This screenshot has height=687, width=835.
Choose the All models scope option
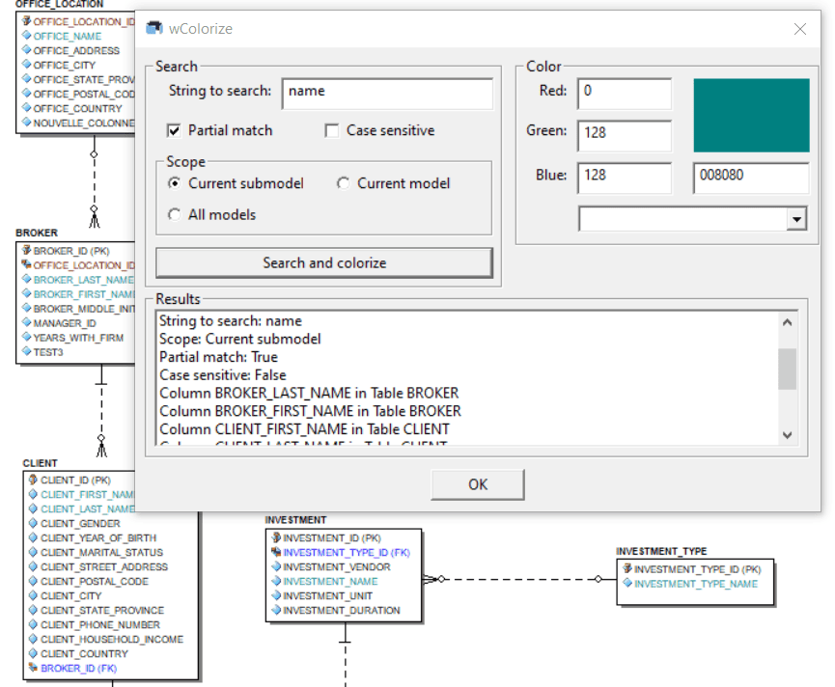click(x=174, y=214)
